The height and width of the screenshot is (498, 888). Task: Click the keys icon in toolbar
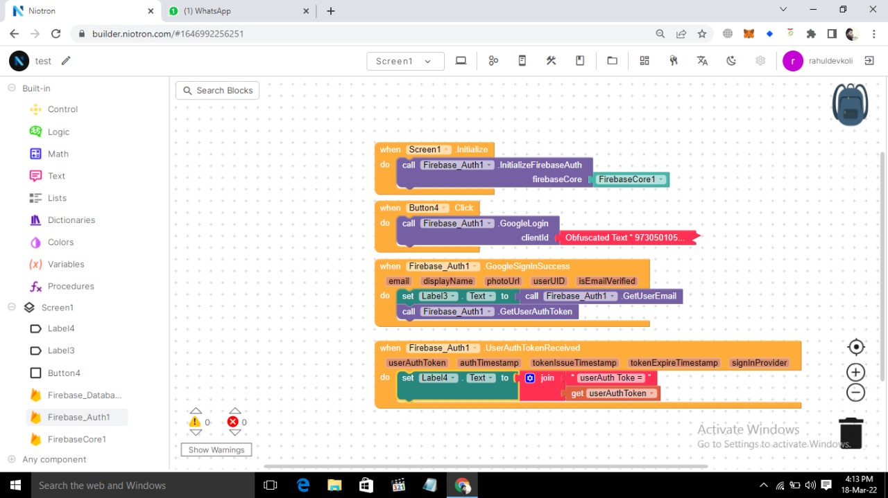point(673,61)
